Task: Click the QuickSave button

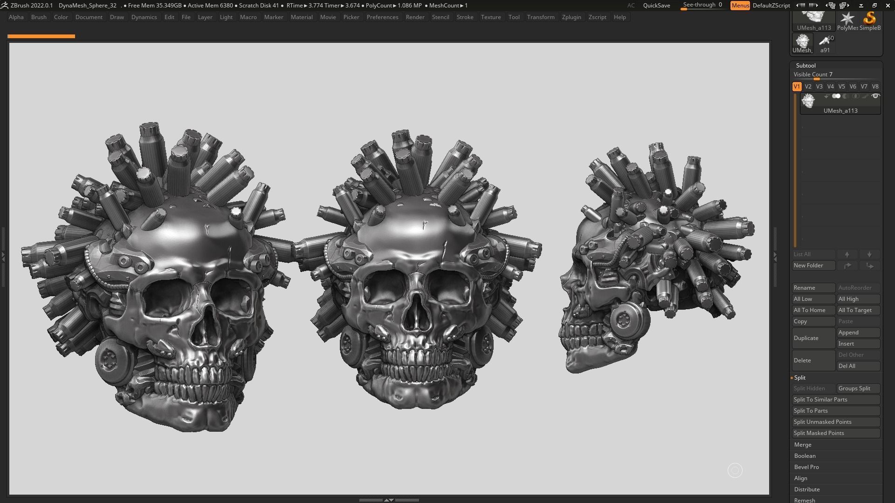Action: point(657,6)
